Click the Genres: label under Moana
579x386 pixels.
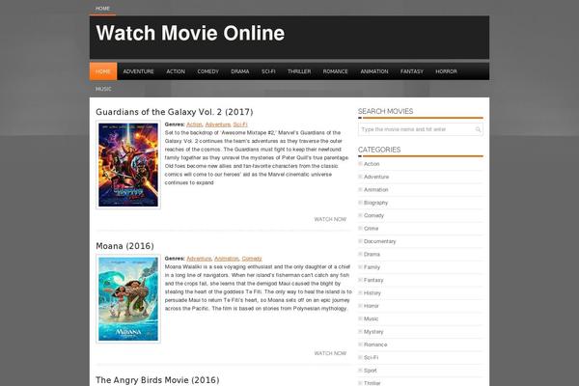(175, 259)
